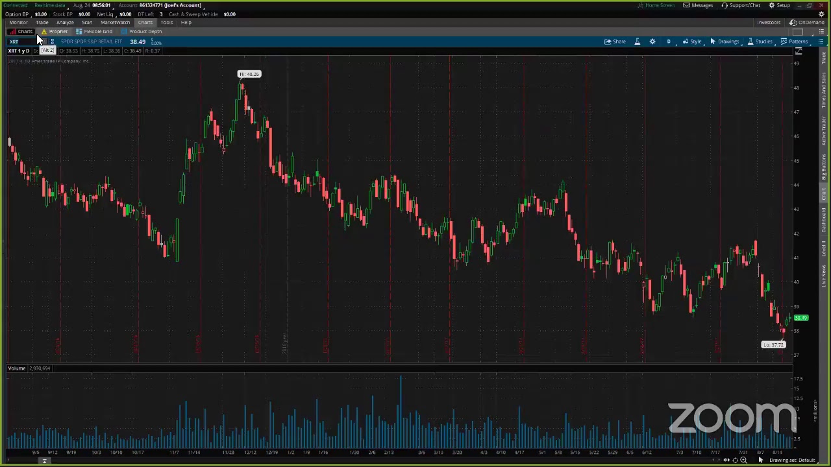Open the Times And Sales side panel tab
831x467 pixels.
(824, 90)
